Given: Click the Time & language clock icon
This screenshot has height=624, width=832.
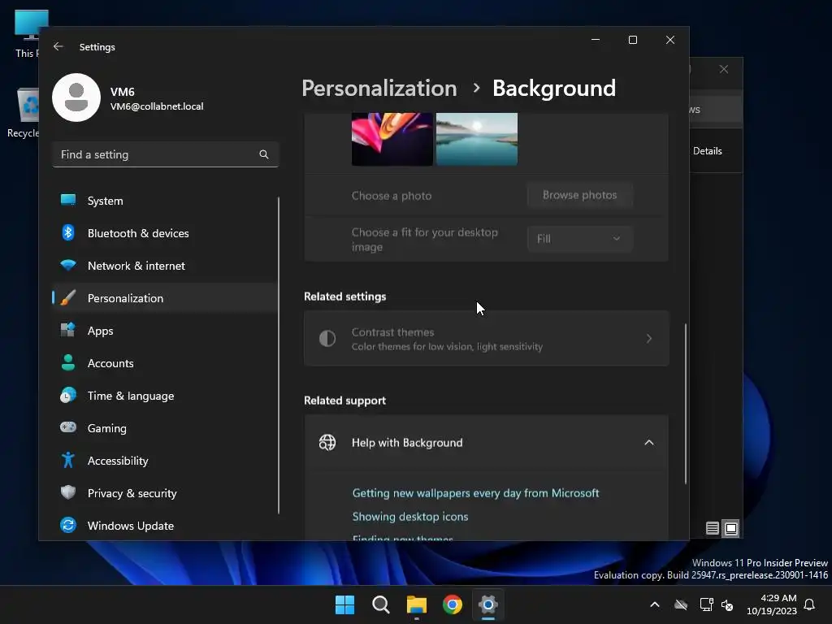Looking at the screenshot, I should pyautogui.click(x=68, y=396).
